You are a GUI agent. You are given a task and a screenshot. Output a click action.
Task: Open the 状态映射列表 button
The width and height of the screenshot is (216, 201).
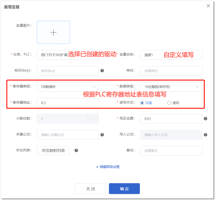point(53,150)
